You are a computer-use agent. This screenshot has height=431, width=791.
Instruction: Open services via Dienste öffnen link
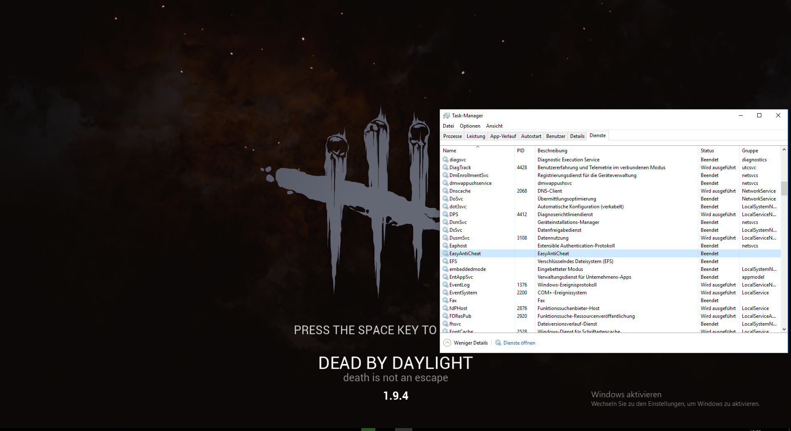(519, 343)
